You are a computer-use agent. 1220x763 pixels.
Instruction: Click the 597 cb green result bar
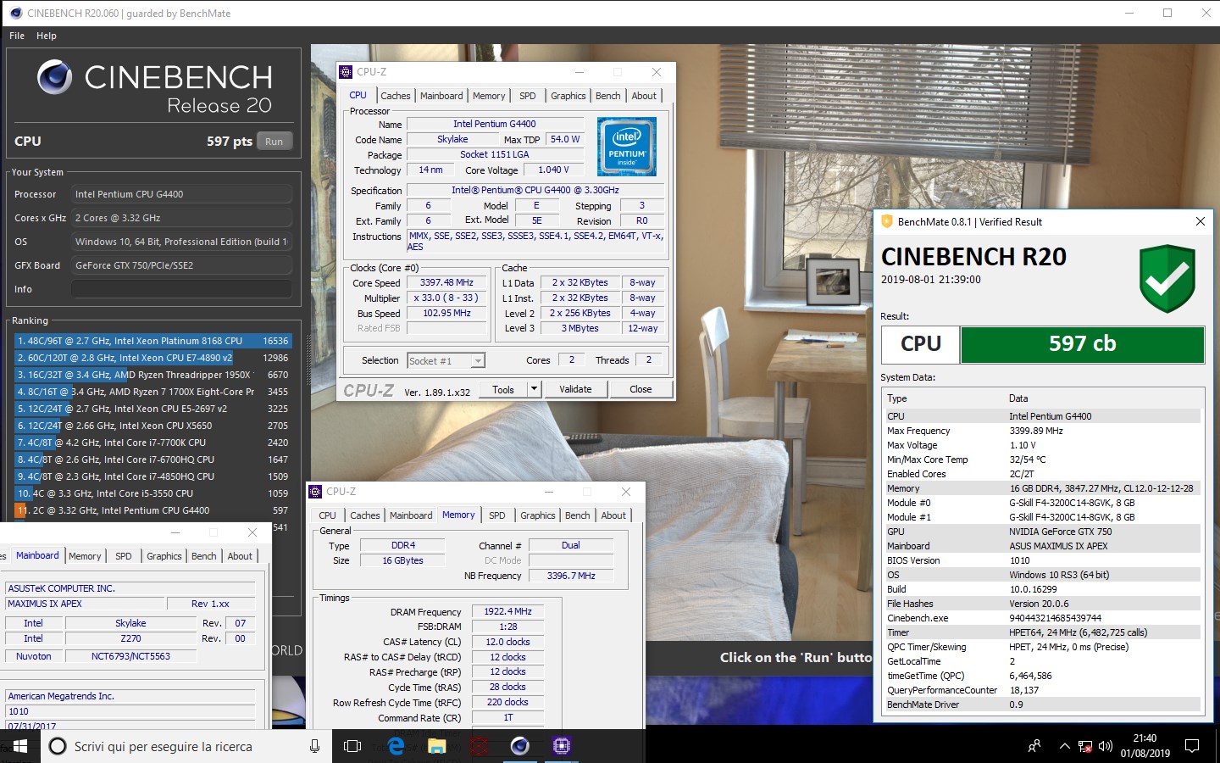[x=1082, y=344]
